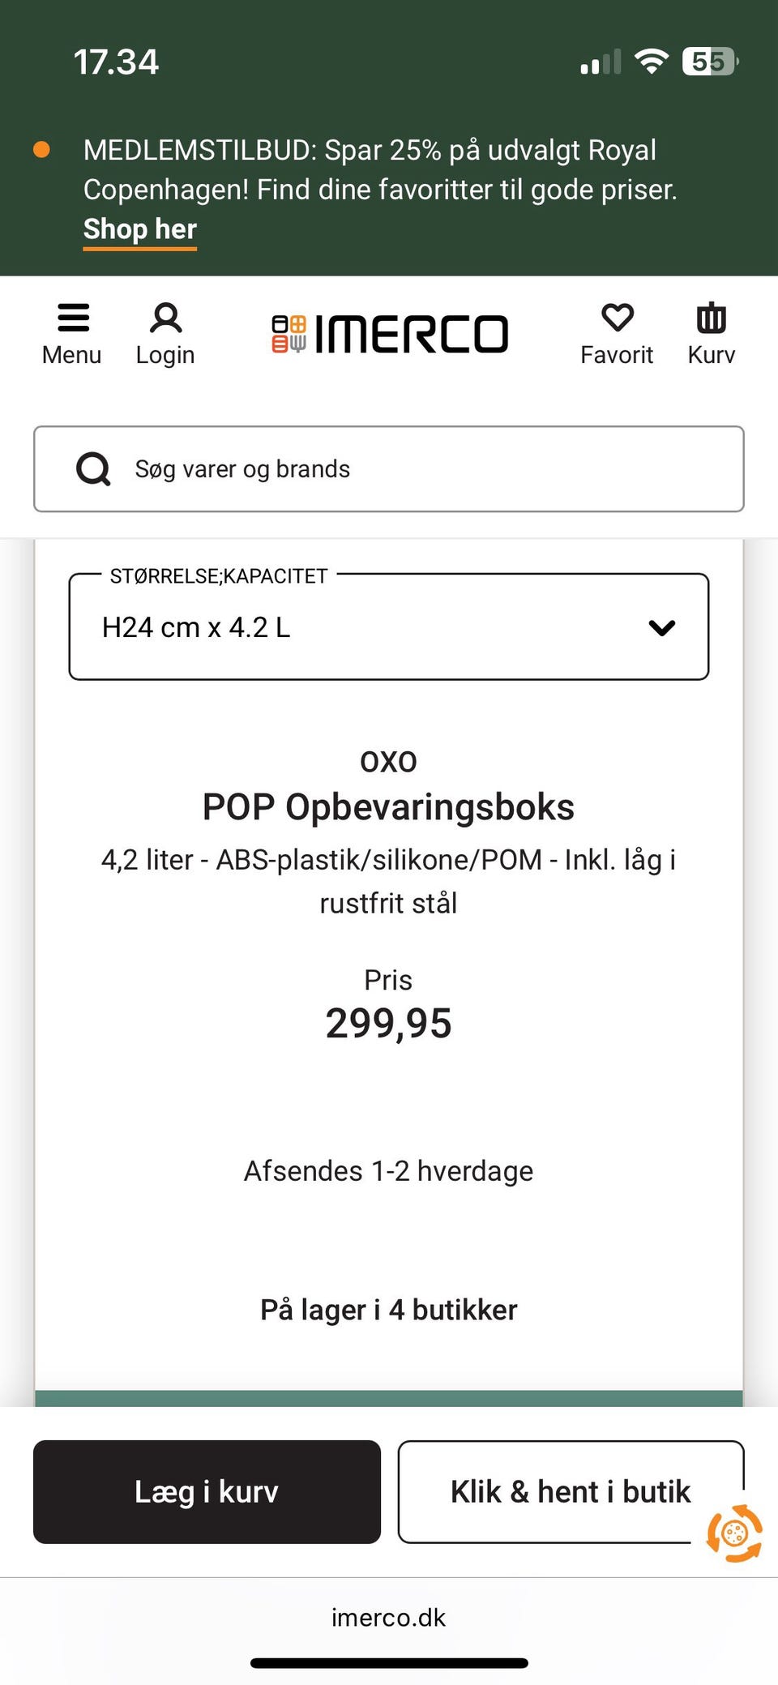Open the hamburger Menu icon
Viewport: 778px width, 1685px height.
click(72, 319)
